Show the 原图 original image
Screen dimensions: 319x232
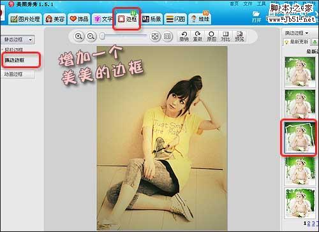[211, 36]
